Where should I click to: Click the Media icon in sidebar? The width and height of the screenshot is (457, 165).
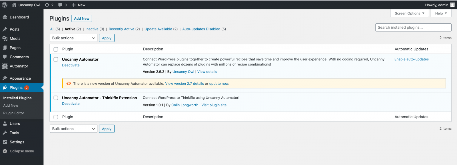(5, 38)
